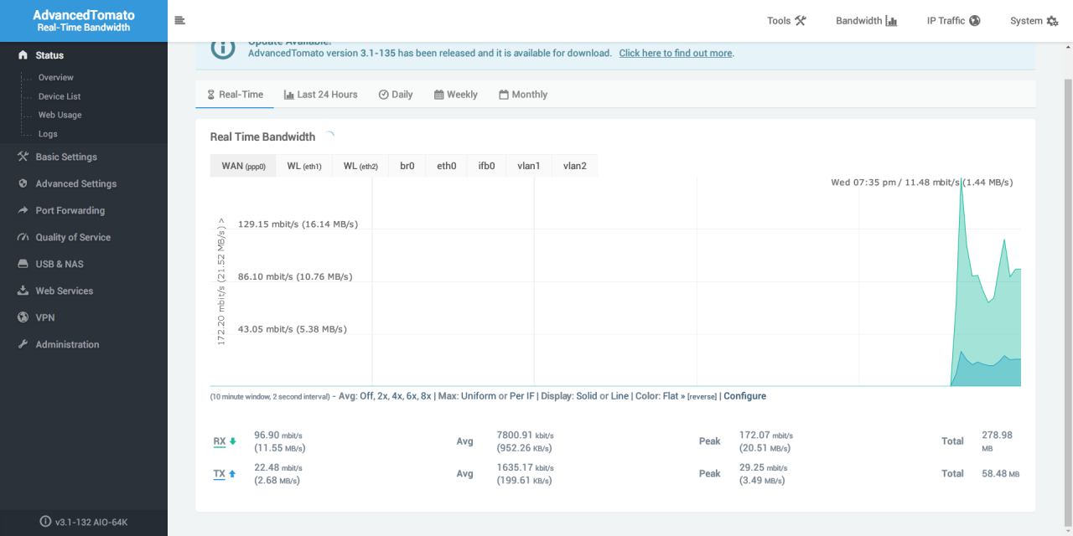
Task: Set averaging to 8x
Action: (x=426, y=396)
